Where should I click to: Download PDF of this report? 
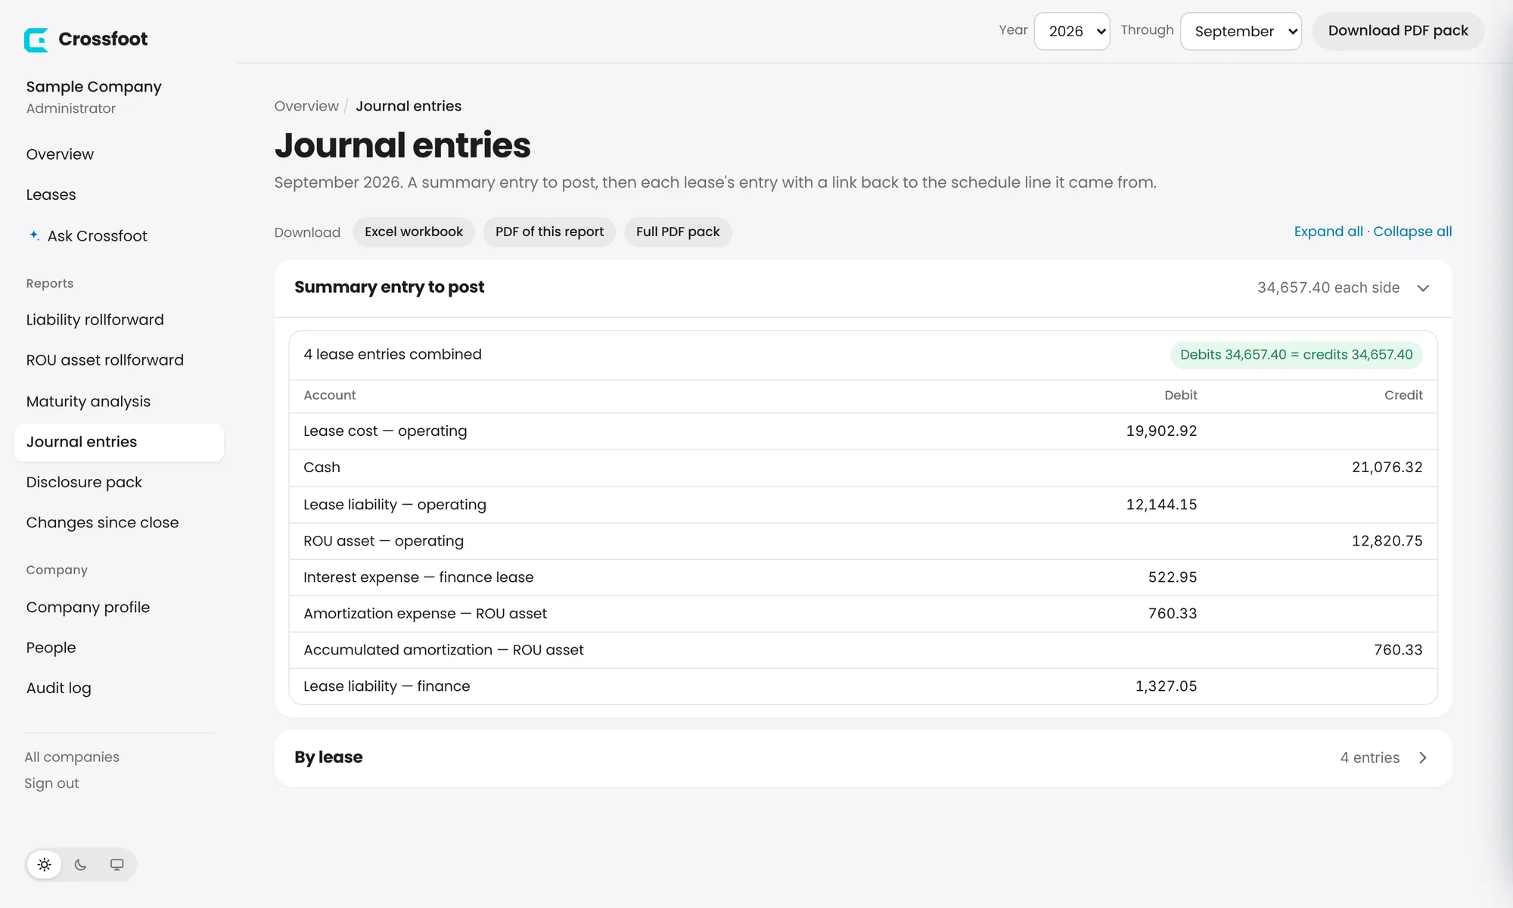(549, 232)
